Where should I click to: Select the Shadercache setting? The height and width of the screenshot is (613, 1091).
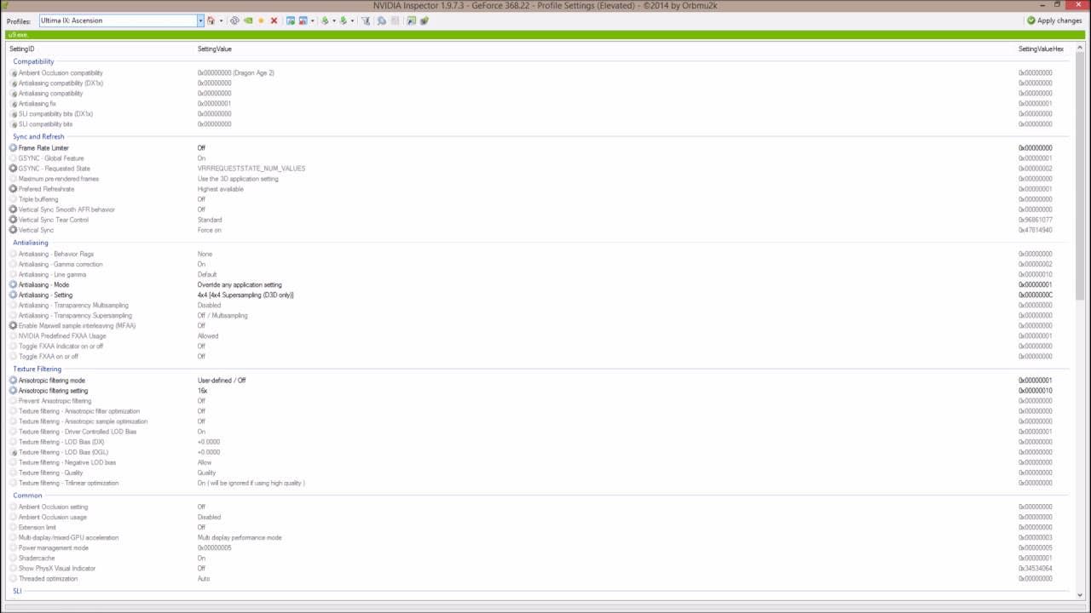point(37,558)
